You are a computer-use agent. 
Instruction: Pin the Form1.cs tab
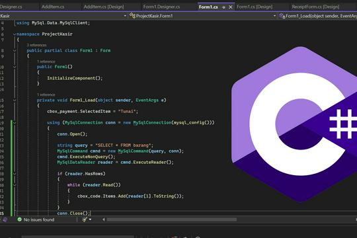coord(224,7)
